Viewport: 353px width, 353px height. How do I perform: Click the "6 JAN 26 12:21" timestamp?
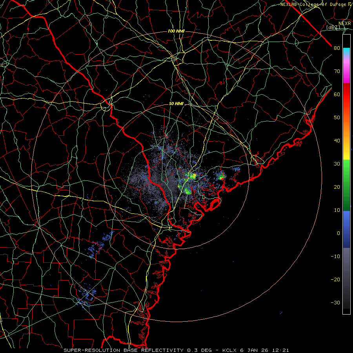(264, 350)
